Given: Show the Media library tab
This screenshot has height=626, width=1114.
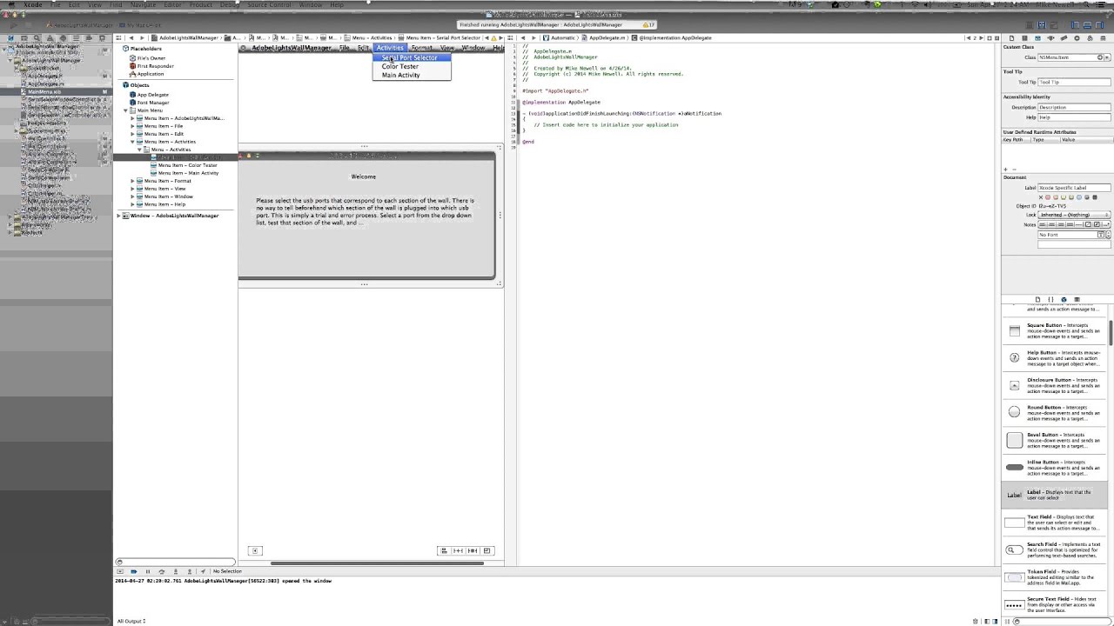Looking at the screenshot, I should (x=1077, y=299).
